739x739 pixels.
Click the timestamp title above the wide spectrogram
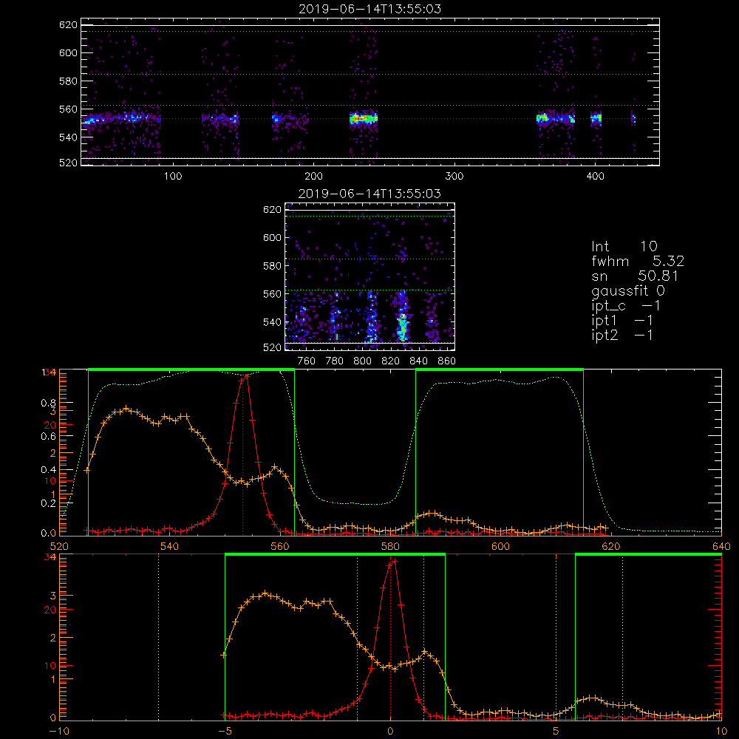[x=370, y=9]
